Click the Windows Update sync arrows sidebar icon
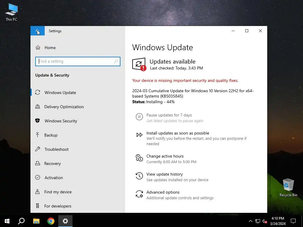Screen dimensions: 303x227 tap(38, 93)
